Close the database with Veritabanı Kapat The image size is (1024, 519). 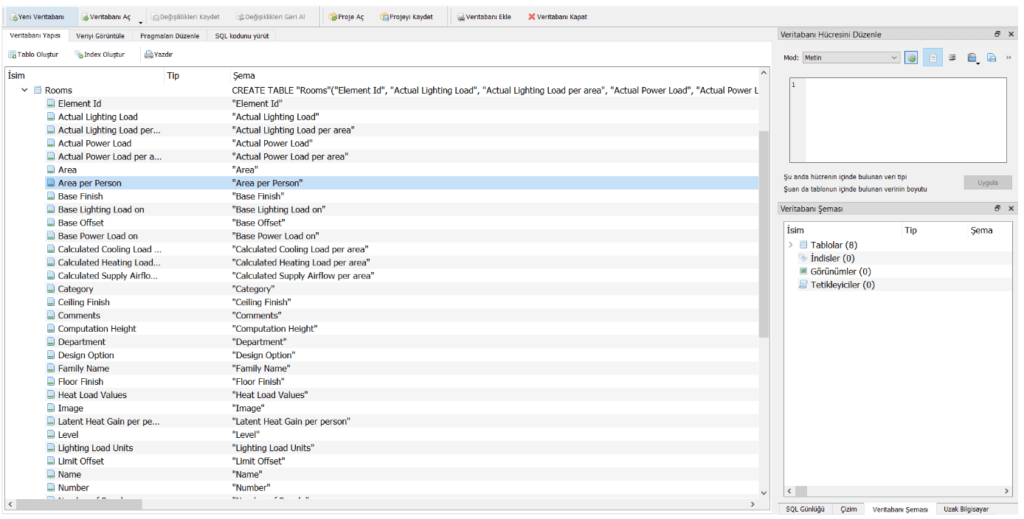558,17
